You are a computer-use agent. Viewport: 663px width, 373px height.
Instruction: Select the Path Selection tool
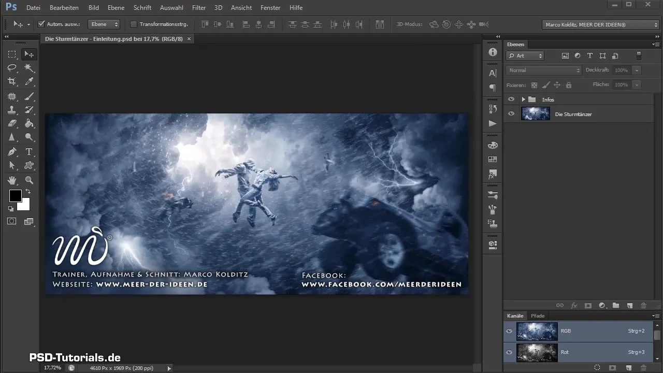[11, 165]
